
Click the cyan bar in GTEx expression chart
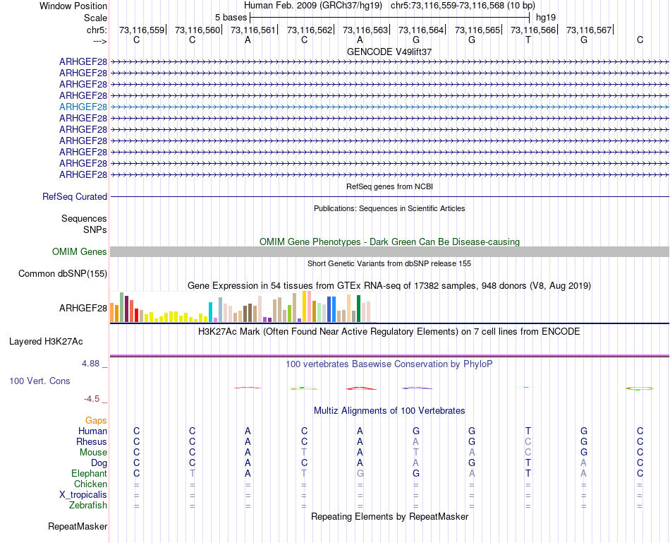click(210, 312)
